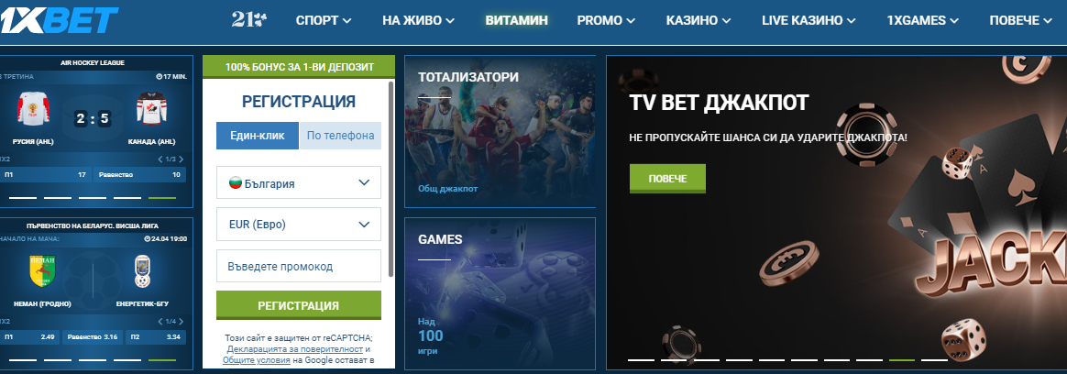Open the Neman (Grodno) team crest
This screenshot has width=1067, height=374.
point(41,270)
